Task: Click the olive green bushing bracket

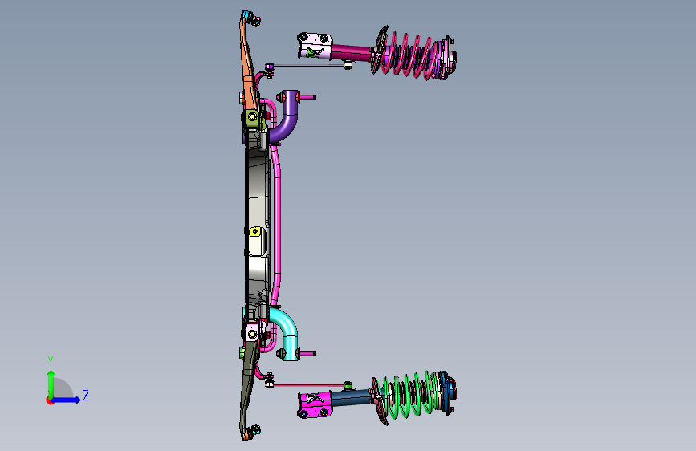Action: click(x=254, y=118)
